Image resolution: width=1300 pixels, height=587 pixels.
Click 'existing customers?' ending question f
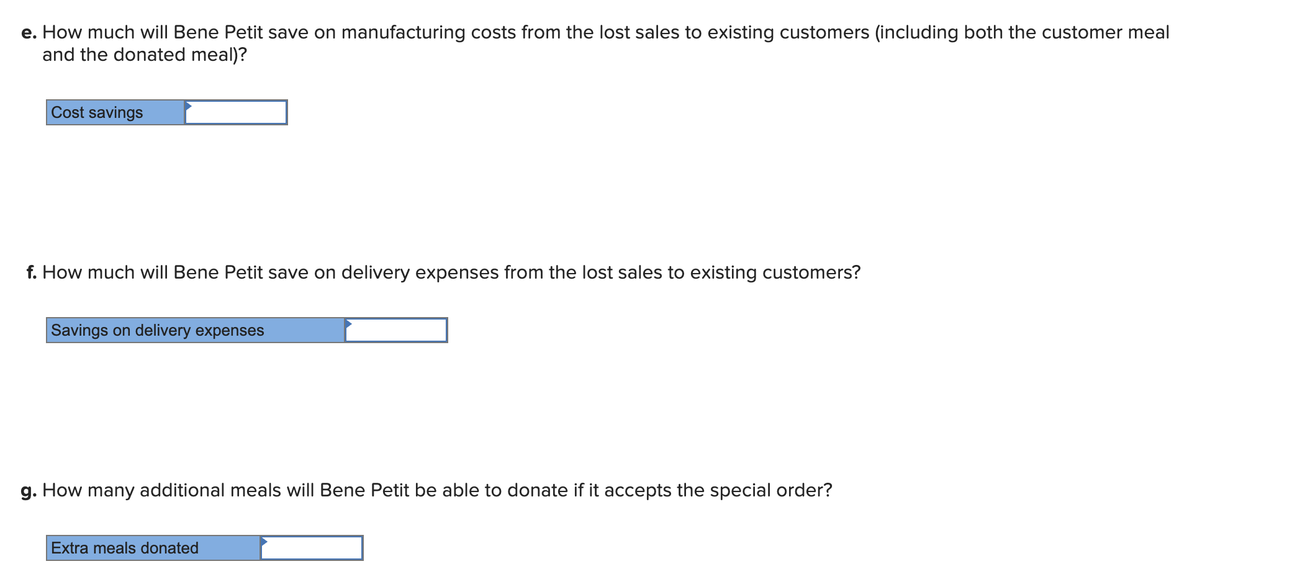pos(775,272)
